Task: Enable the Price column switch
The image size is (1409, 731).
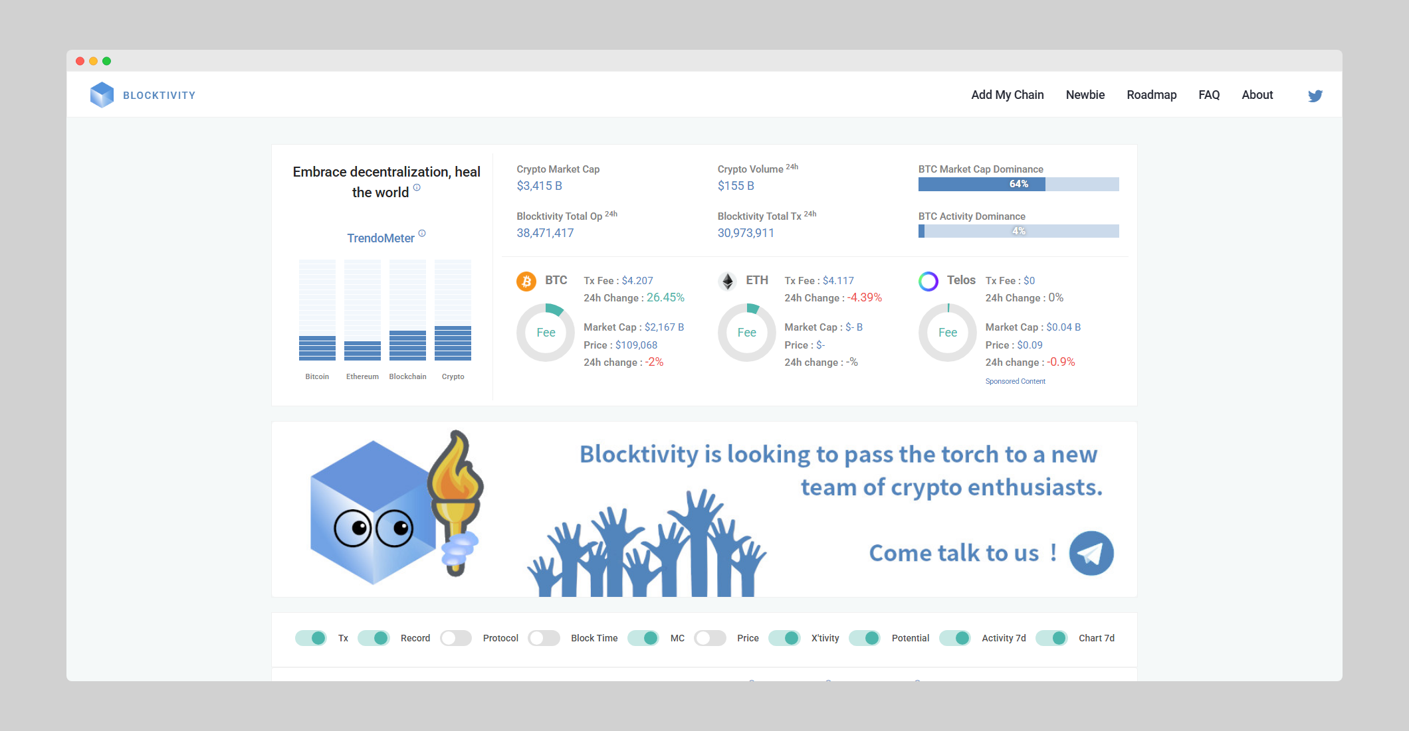Action: (x=710, y=638)
